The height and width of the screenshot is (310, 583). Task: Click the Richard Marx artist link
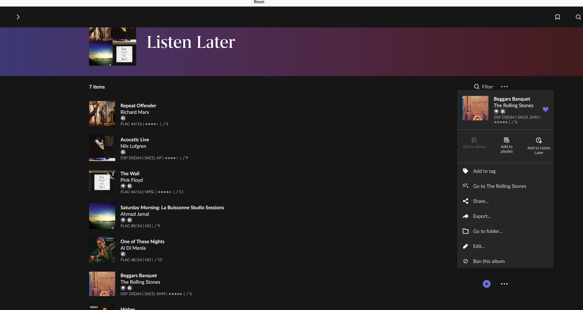coord(135,112)
